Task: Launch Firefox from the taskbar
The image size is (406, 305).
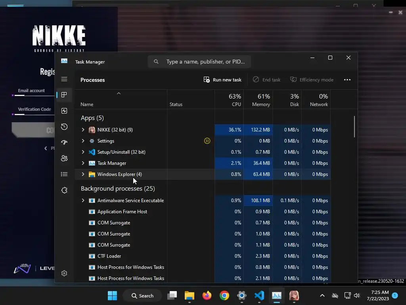Action: click(x=207, y=295)
